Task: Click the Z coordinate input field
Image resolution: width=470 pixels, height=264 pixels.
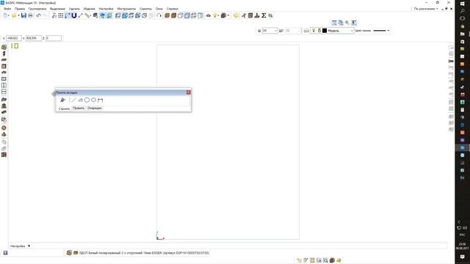Action: click(x=54, y=38)
